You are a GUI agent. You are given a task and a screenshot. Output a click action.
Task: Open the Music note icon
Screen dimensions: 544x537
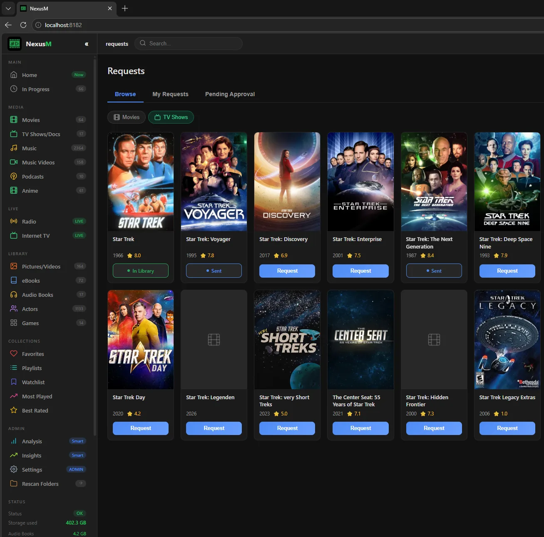(x=14, y=148)
